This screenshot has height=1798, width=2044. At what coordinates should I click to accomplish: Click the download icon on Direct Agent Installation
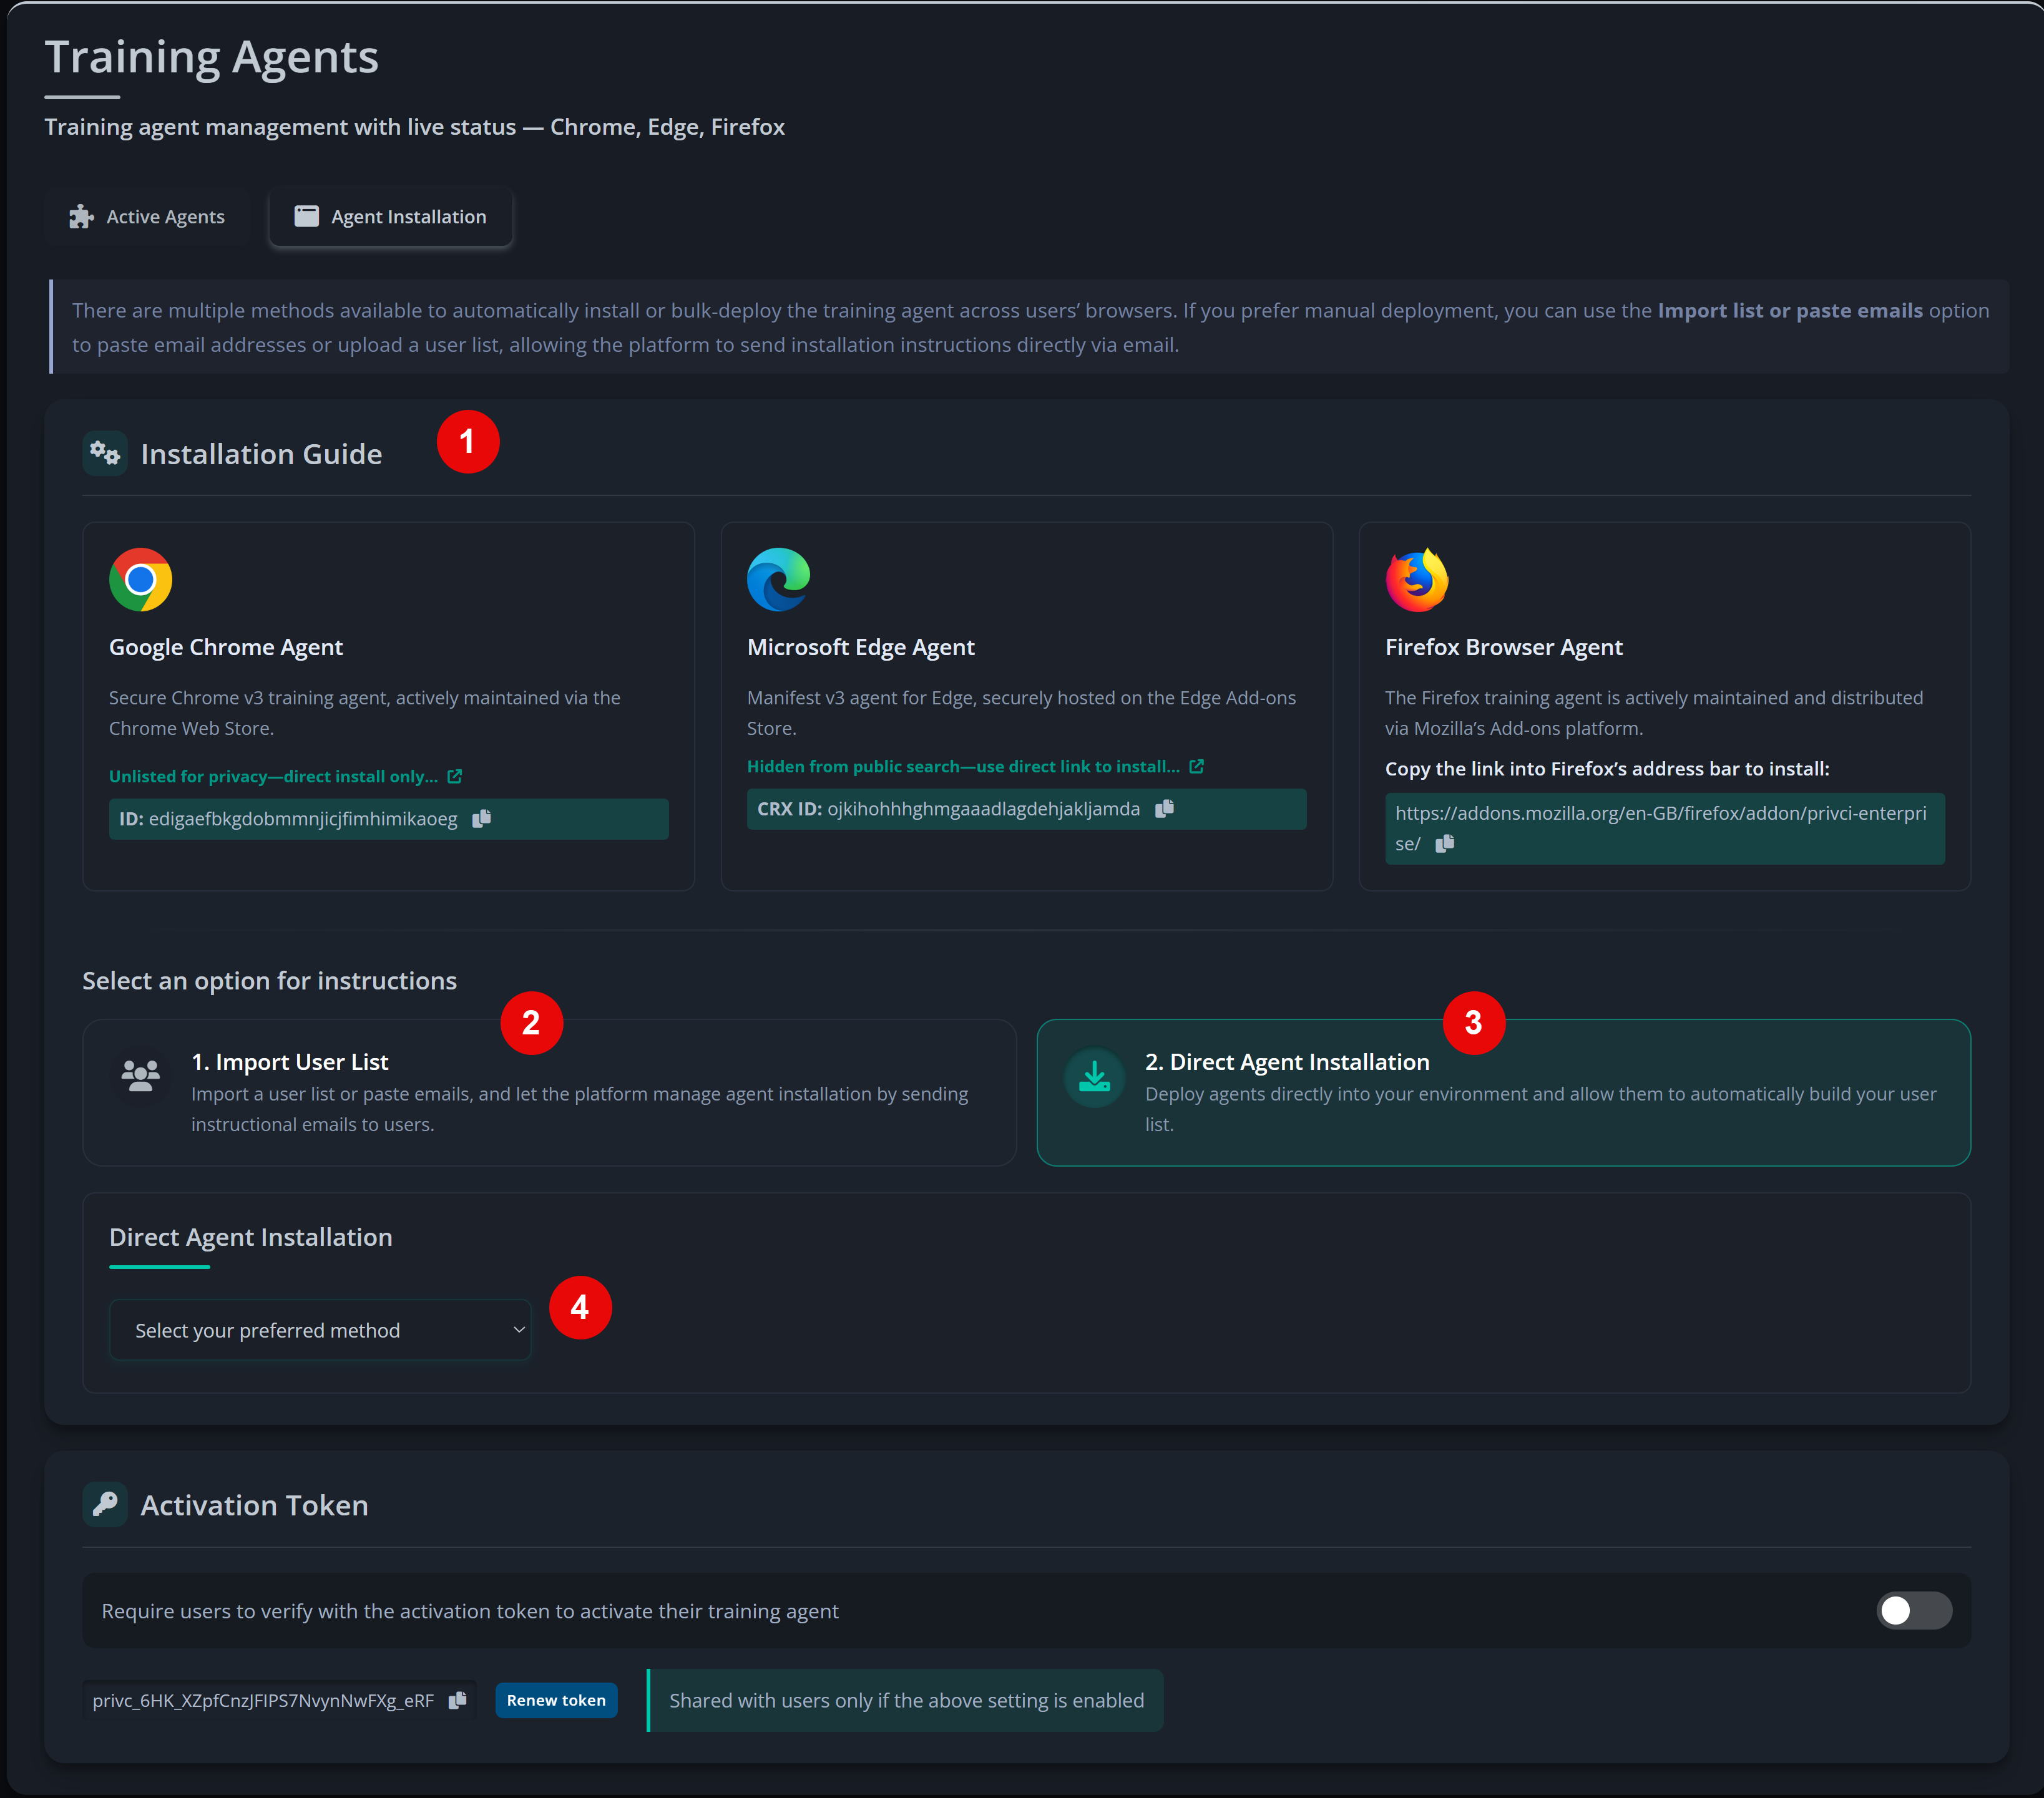tap(1095, 1076)
